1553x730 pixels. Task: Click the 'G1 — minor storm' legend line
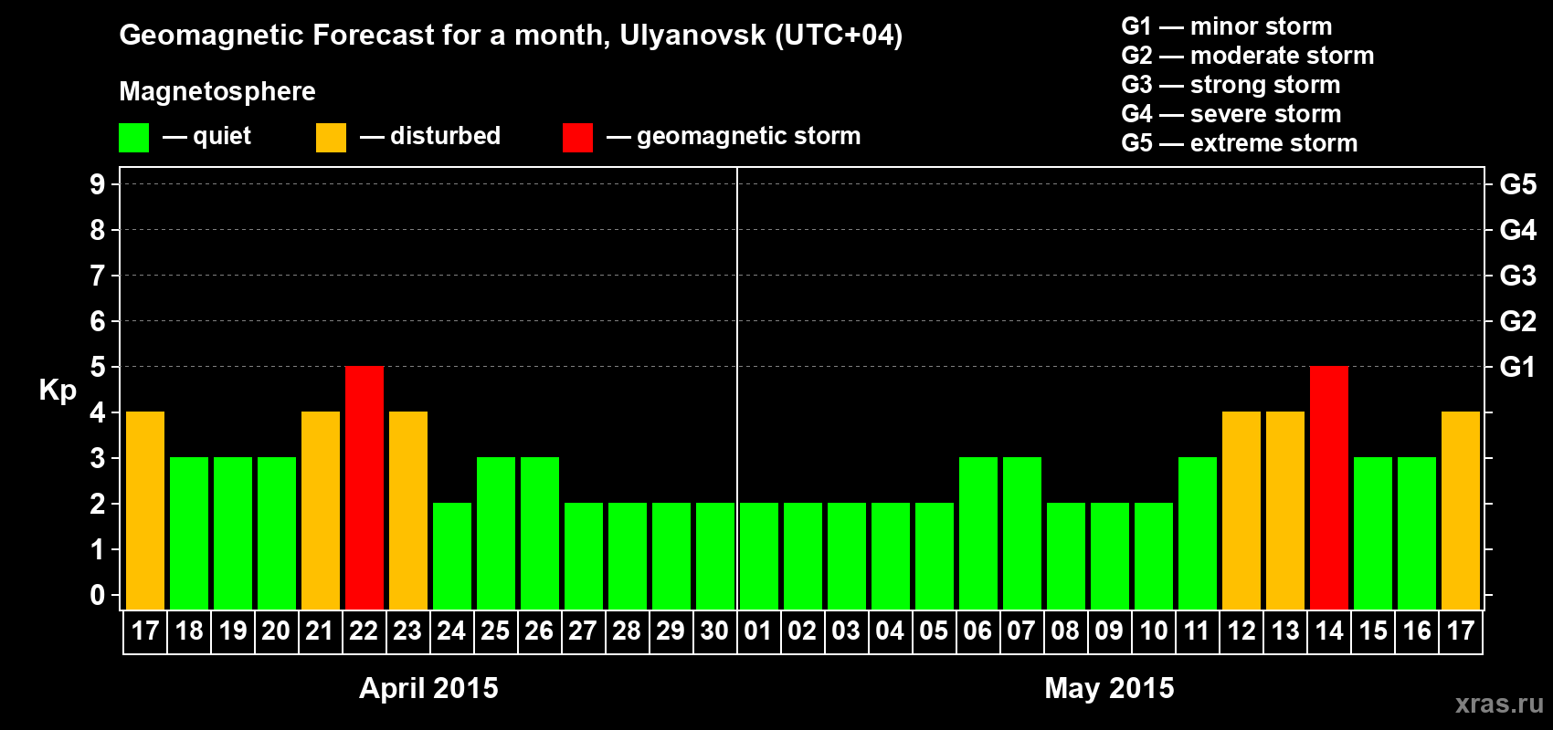(x=1226, y=26)
